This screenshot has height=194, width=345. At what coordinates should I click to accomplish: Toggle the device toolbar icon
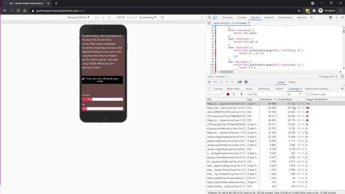(x=215, y=17)
